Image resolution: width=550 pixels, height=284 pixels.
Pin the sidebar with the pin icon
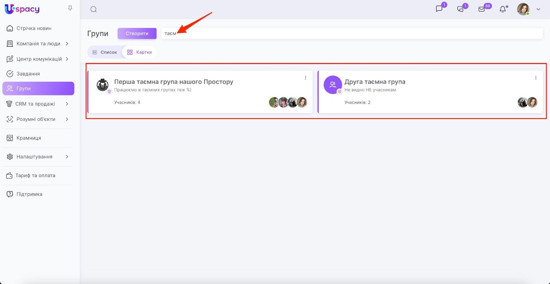(70, 8)
